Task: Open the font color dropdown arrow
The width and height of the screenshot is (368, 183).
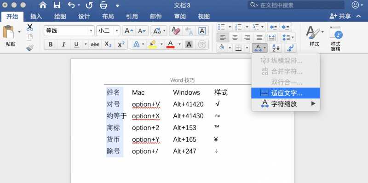Action: pos(179,44)
